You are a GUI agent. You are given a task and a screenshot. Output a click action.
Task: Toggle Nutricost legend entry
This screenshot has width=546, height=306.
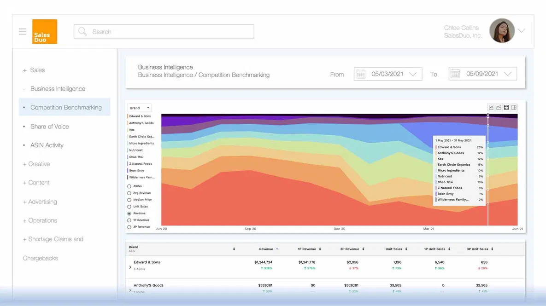pos(135,150)
